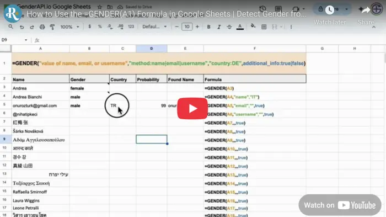Open the Default font dropdown
Viewport: 386px width, 217px height.
pyautogui.click(x=154, y=27)
